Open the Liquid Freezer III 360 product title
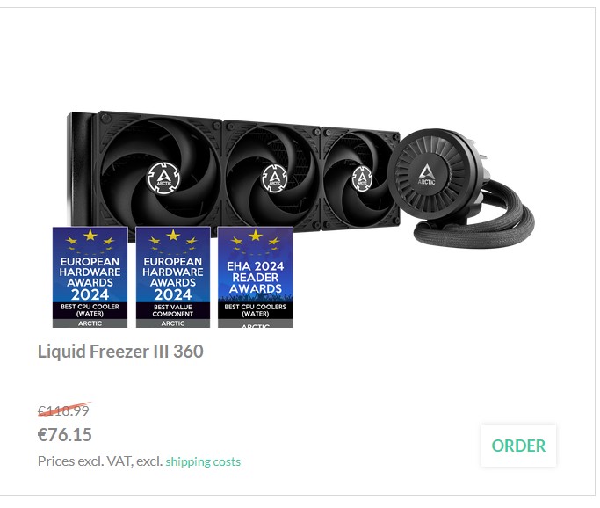 click(x=120, y=351)
